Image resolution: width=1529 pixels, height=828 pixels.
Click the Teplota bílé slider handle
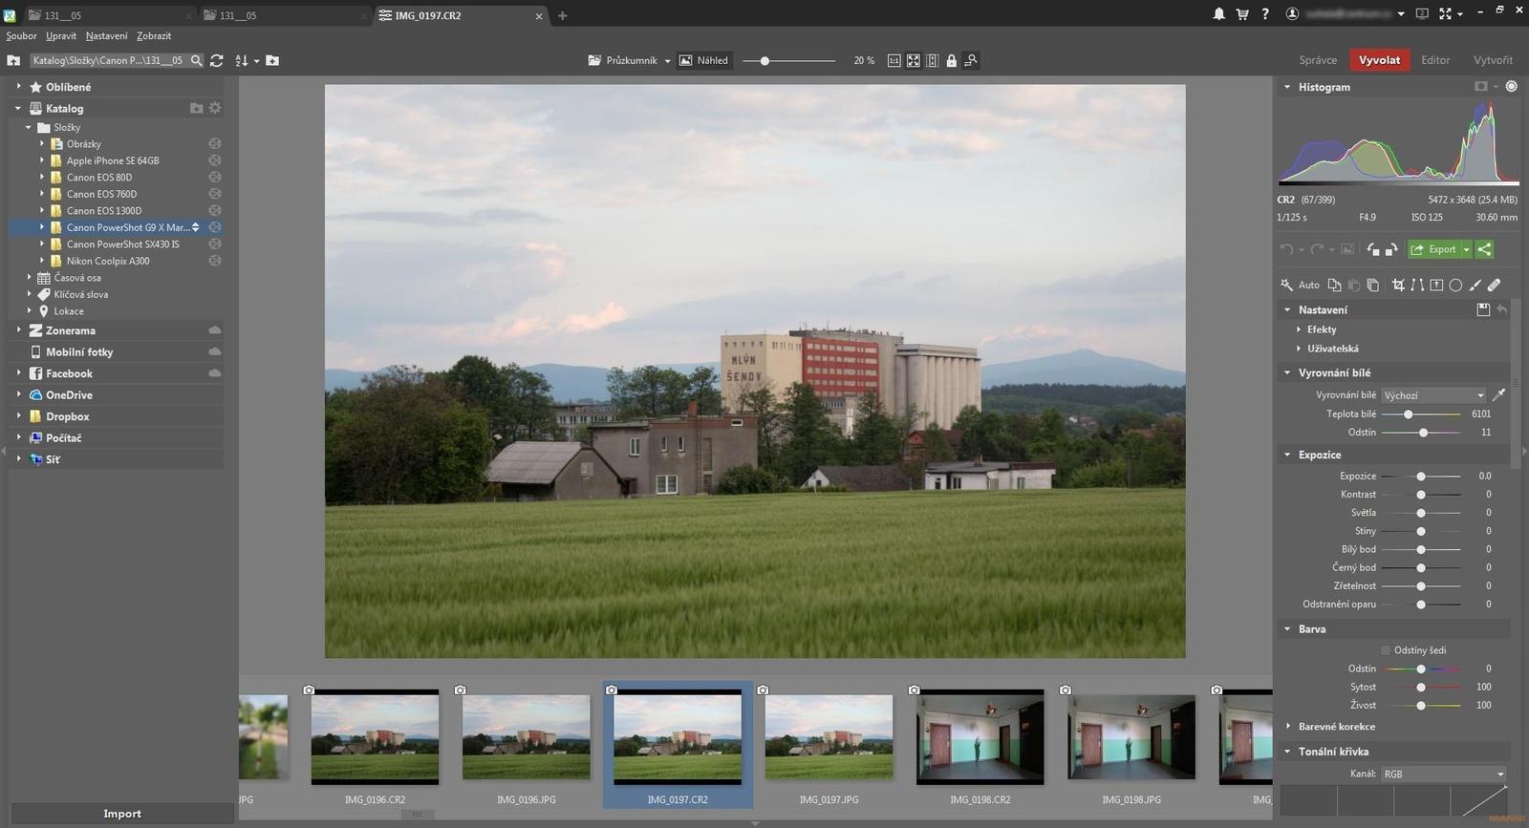tap(1408, 414)
